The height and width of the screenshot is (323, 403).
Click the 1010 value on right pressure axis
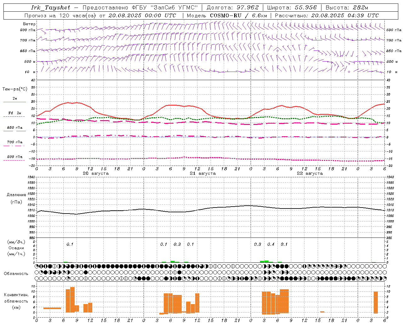[x=390, y=210]
